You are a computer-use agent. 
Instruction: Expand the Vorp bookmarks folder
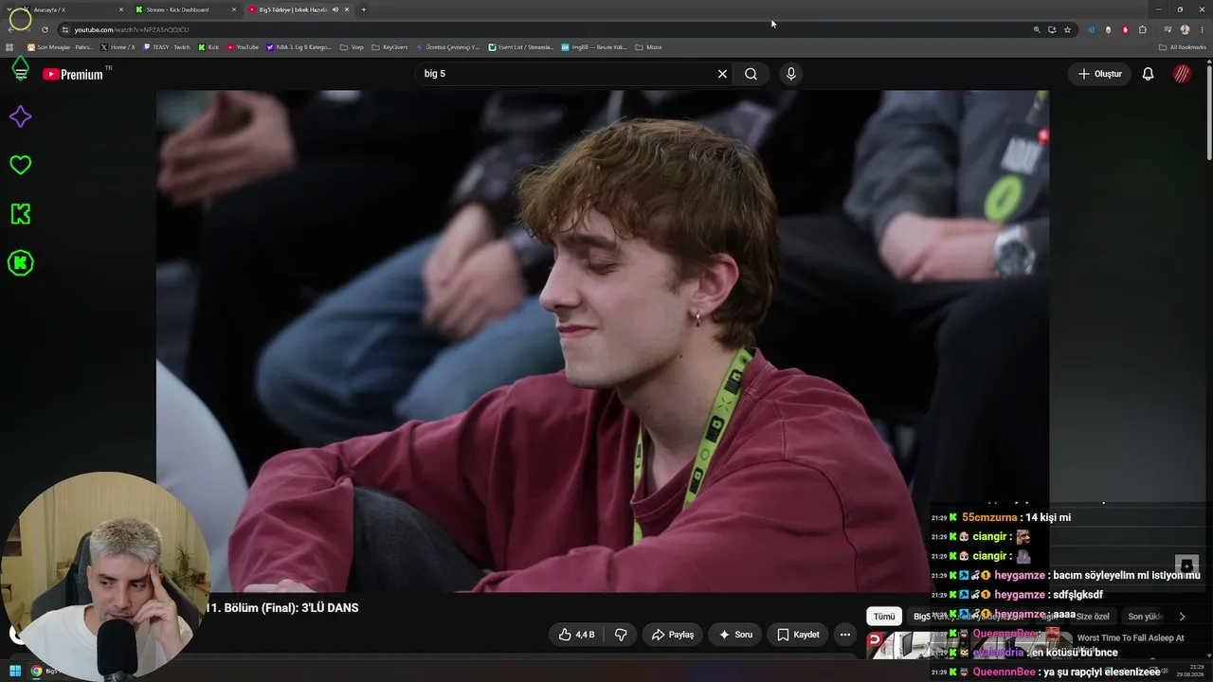(x=352, y=47)
